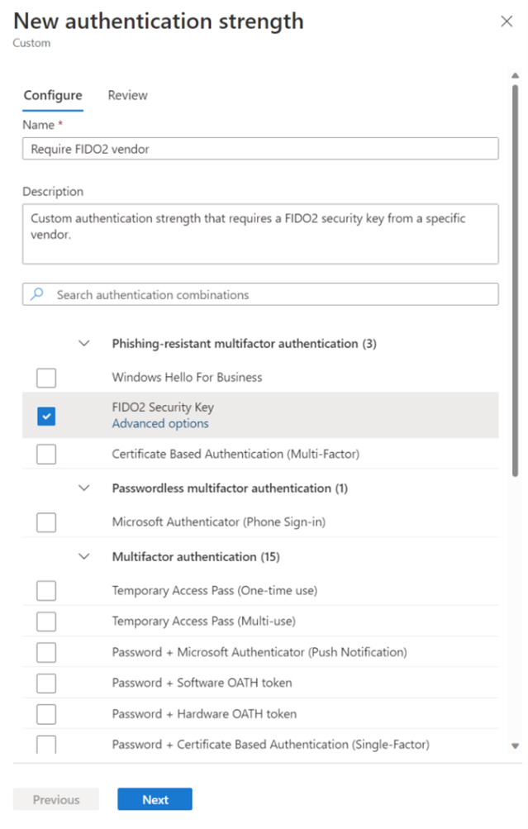This screenshot has width=528, height=829.
Task: Click the Next button
Action: click(x=155, y=799)
